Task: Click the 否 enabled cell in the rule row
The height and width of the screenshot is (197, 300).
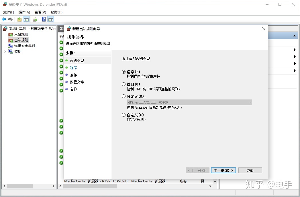Action: [x=203, y=181]
